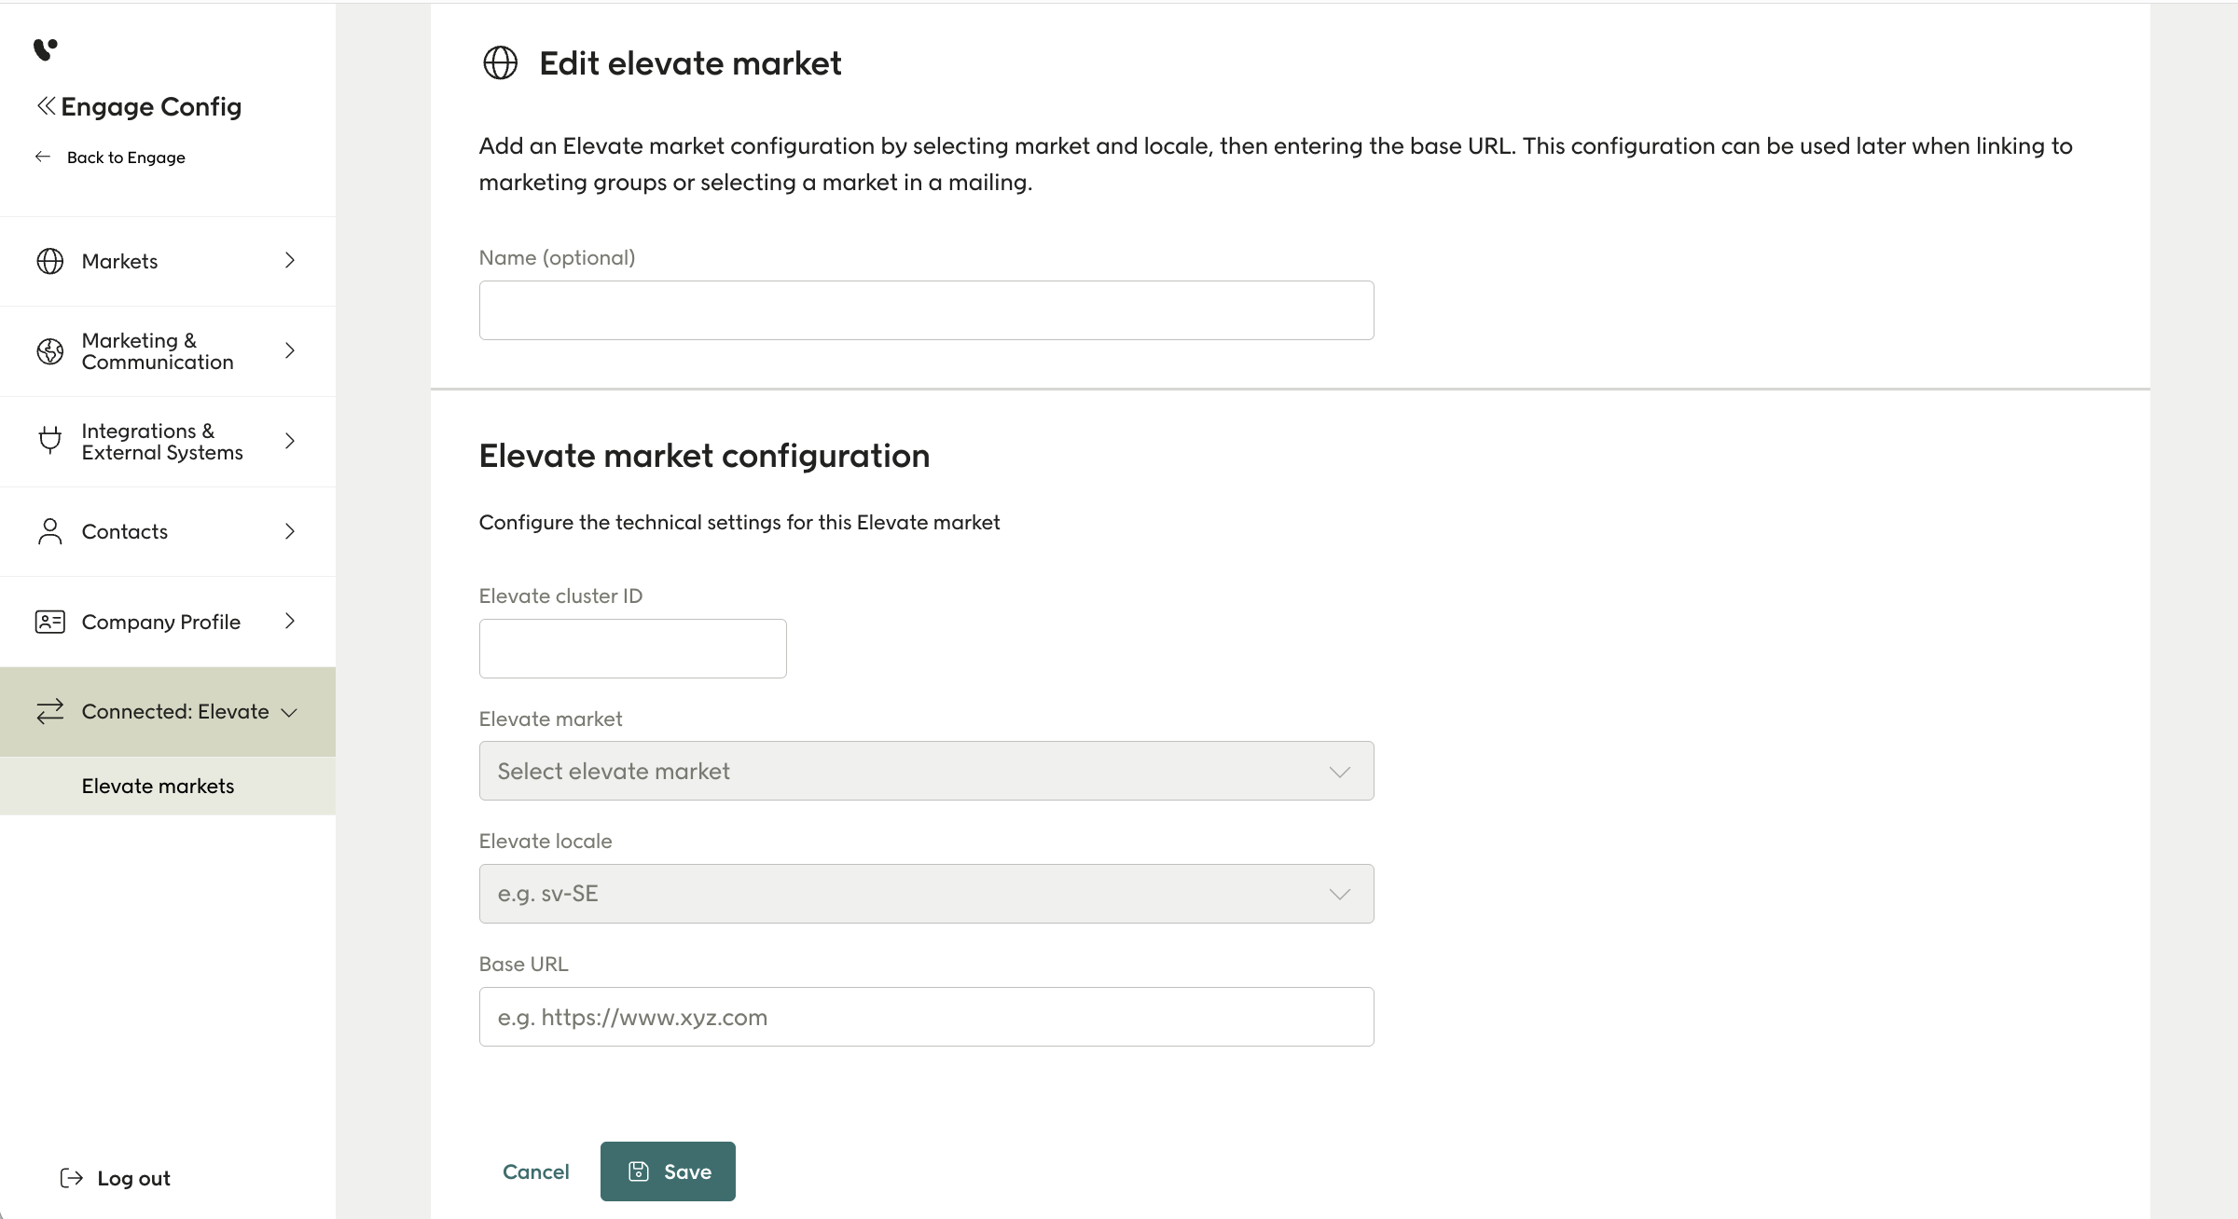
Task: Cancel editing the elevate market
Action: pyautogui.click(x=535, y=1171)
